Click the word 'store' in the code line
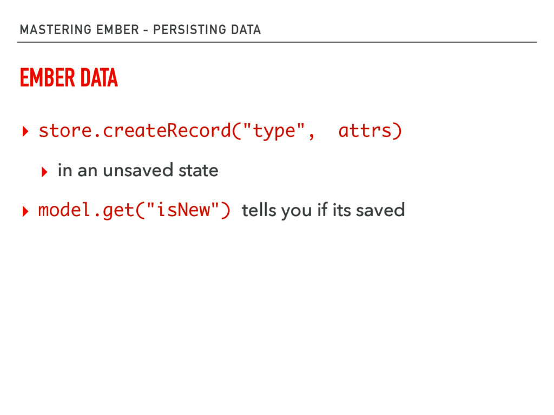This screenshot has width=554, height=415. (x=65, y=131)
